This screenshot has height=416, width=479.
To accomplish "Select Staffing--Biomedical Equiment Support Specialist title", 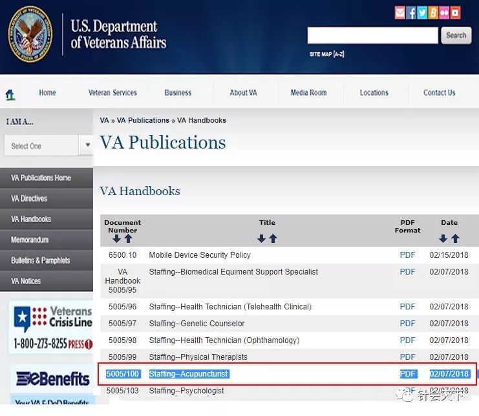I will pos(233,272).
